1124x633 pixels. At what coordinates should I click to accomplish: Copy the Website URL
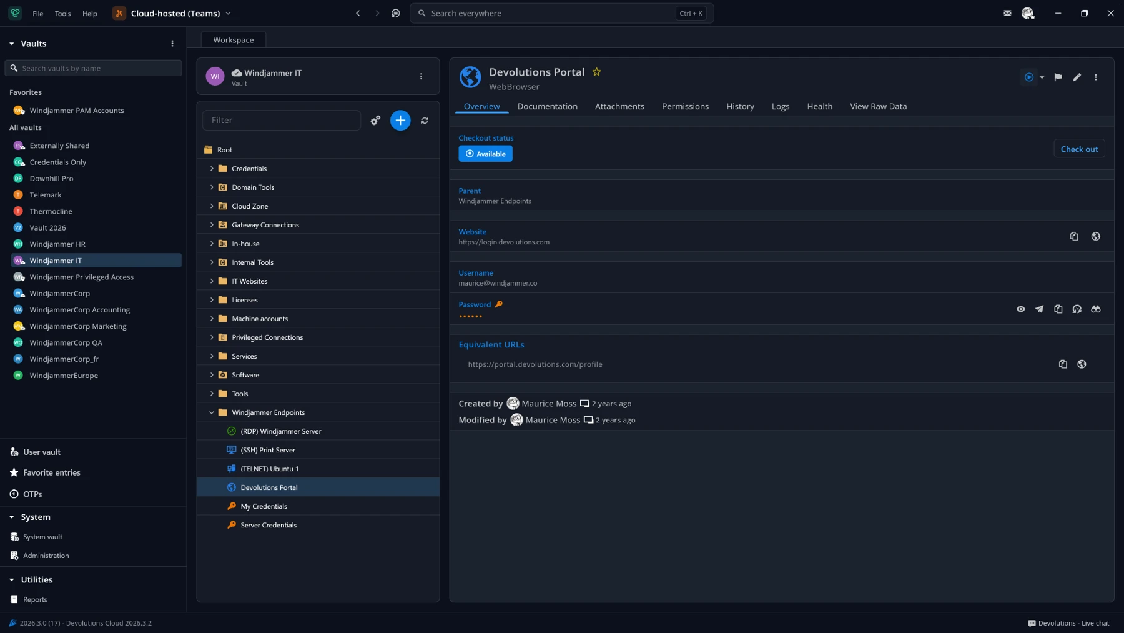point(1074,236)
